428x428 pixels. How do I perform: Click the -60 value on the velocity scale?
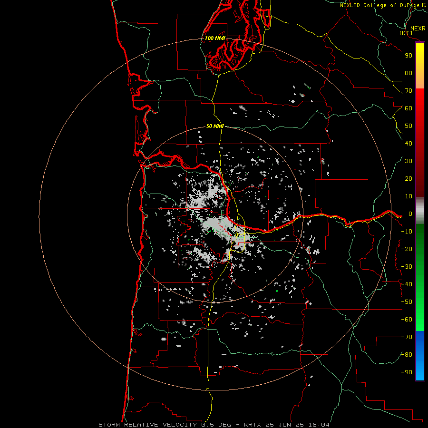pos(407,320)
